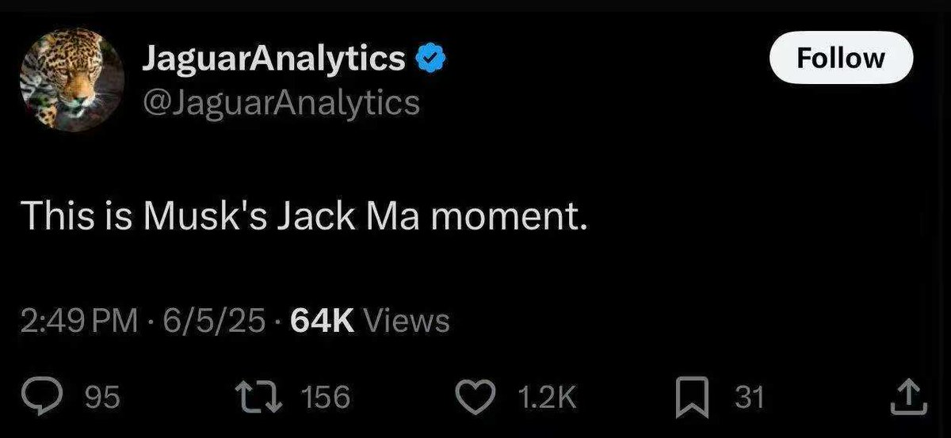Image resolution: width=951 pixels, height=438 pixels.
Task: Open the bold JaguarAnalytics display name
Action: click(274, 59)
